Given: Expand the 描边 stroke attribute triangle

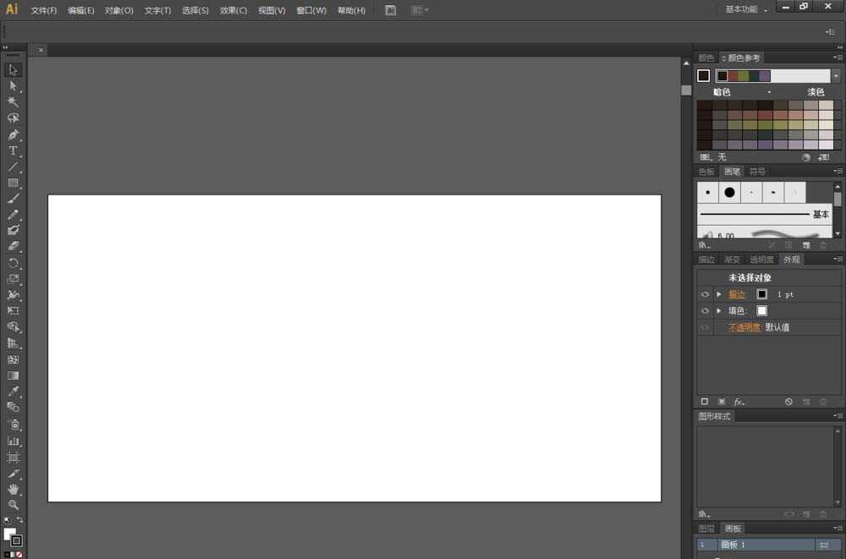Looking at the screenshot, I should [x=719, y=294].
